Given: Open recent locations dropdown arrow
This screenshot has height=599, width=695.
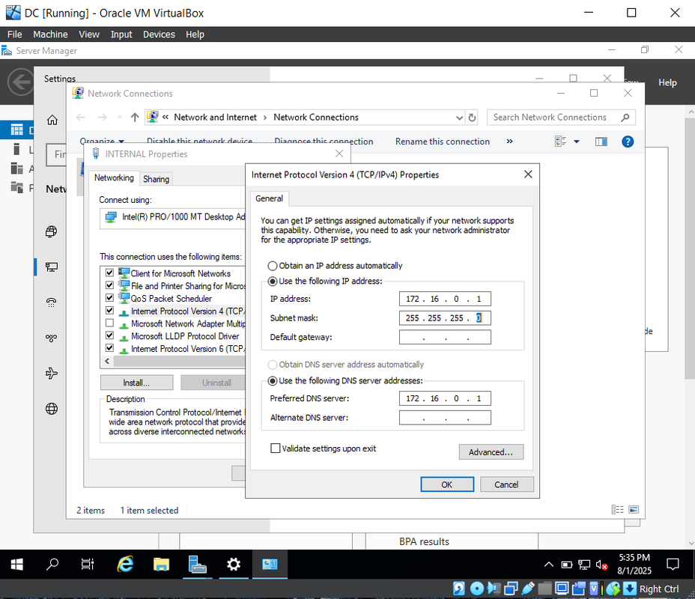Looking at the screenshot, I should [x=119, y=118].
